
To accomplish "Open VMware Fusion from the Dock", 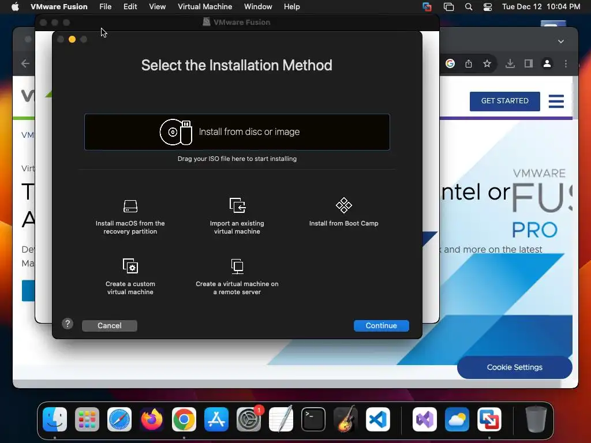I will [489, 419].
